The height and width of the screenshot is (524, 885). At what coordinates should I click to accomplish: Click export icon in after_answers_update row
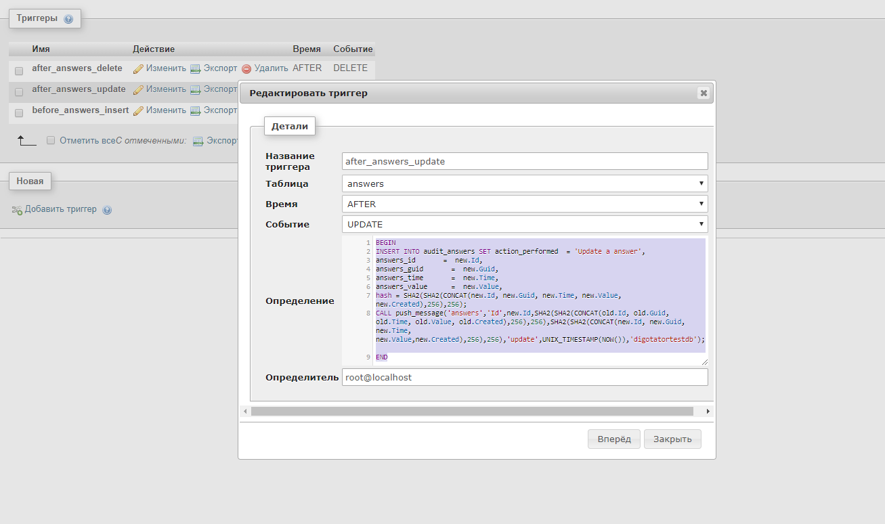[x=196, y=89]
